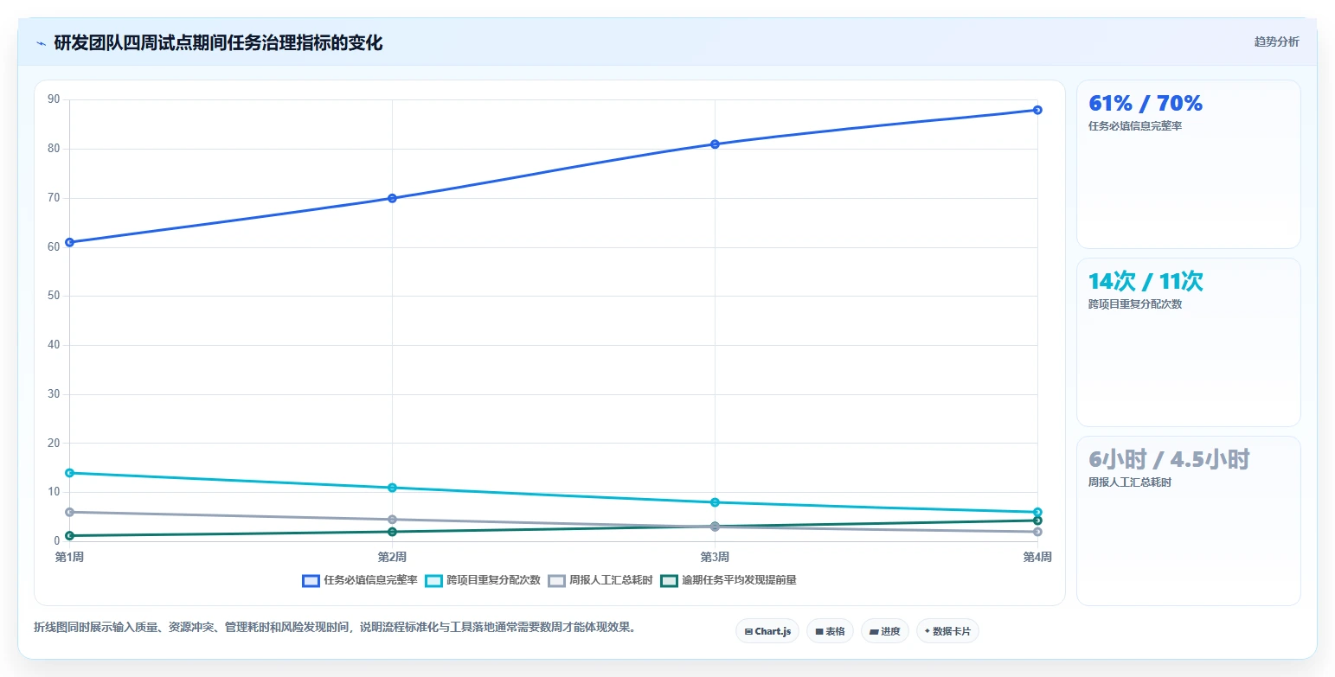Viewport: 1335px width, 677px height.
Task: Open the 14次 / 11次 stat card
Action: click(1188, 342)
